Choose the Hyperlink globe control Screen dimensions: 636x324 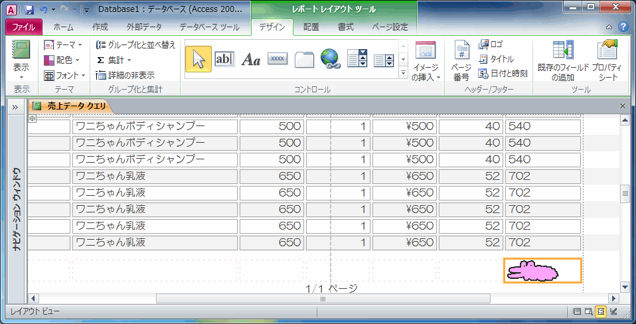331,59
